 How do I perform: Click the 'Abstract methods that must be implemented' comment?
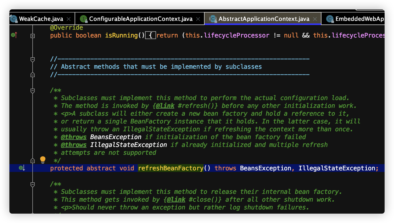(x=156, y=67)
